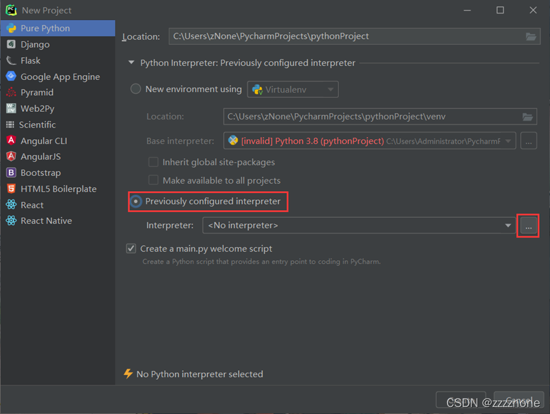Open the Virtualenv environment dropdown
Screen dimensions: 550x414
293,90
